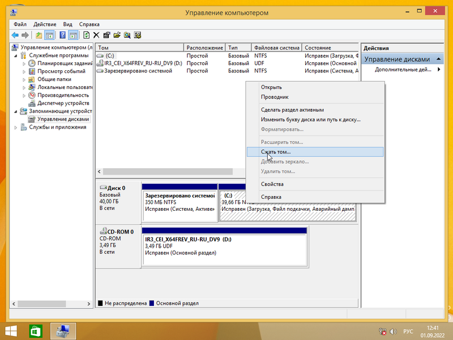Open the Store app on taskbar

tap(36, 331)
